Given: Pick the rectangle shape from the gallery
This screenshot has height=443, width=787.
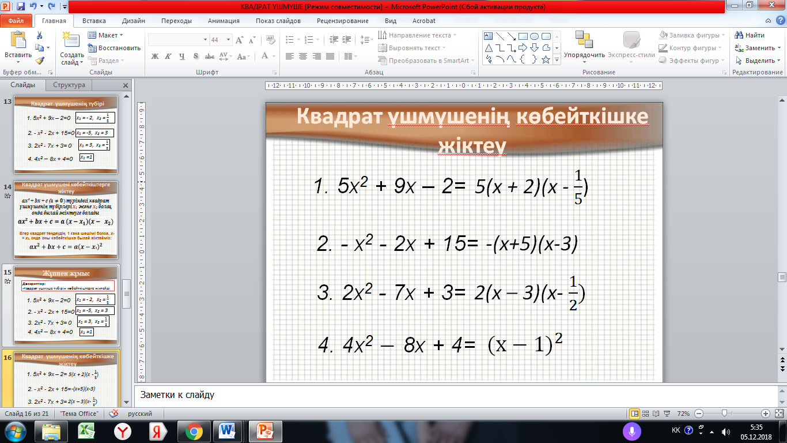Looking at the screenshot, I should click(523, 36).
